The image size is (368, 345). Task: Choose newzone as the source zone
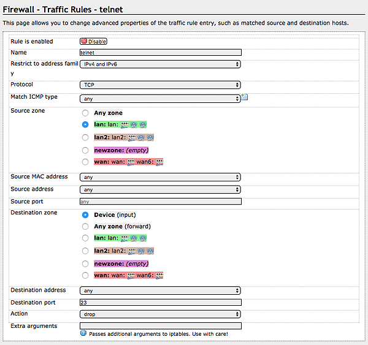coord(85,150)
